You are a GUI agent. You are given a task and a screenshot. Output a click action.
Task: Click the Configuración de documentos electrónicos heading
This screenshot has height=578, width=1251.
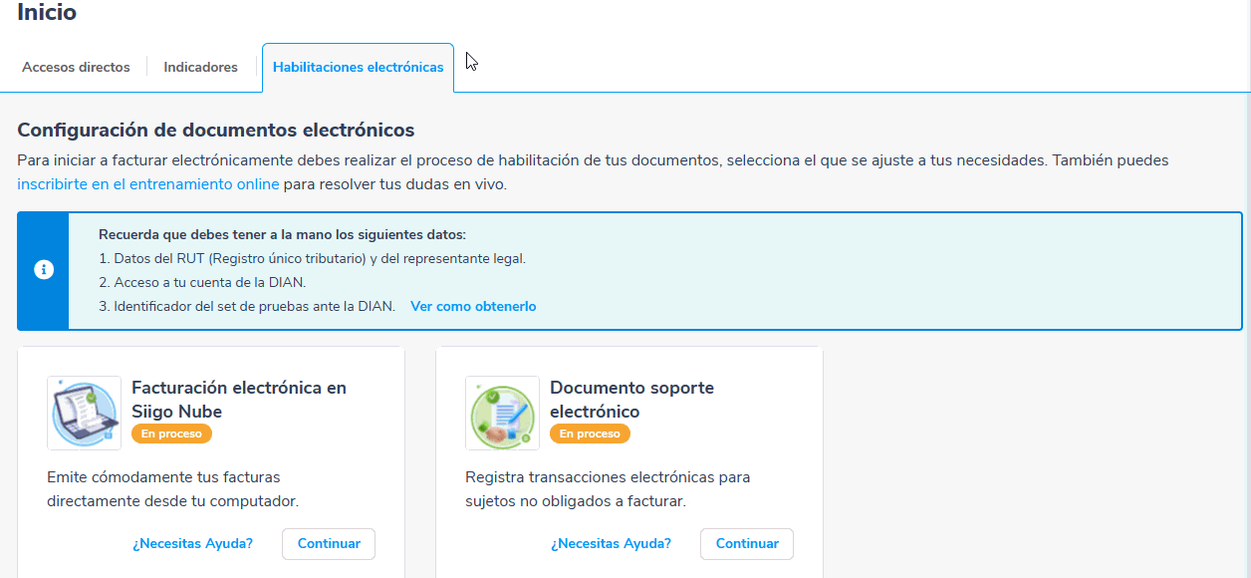216,131
